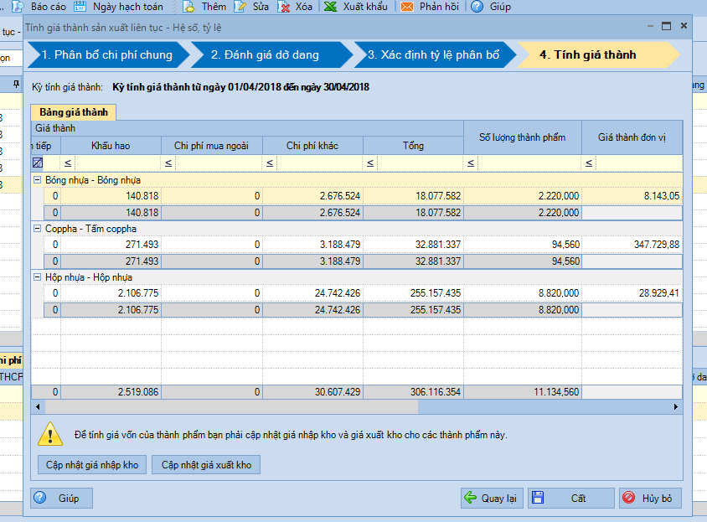This screenshot has width=707, height=522.
Task: Click Giá thành đơn vị filter field
Action: click(637, 163)
